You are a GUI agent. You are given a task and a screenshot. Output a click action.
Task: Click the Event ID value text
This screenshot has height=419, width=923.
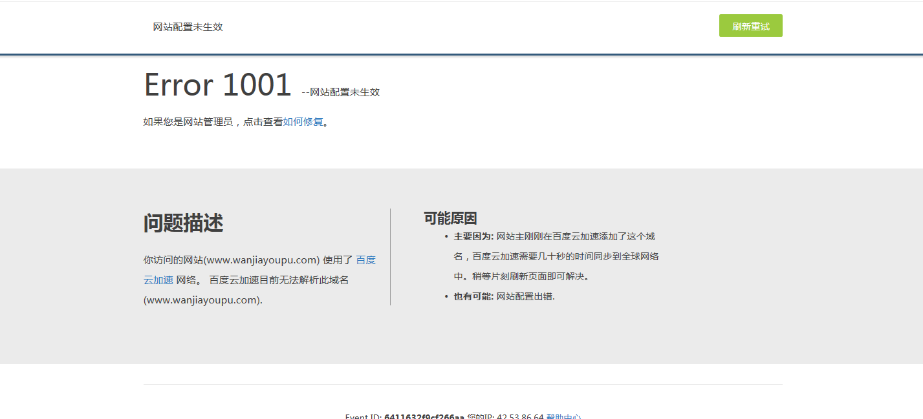[x=424, y=416]
